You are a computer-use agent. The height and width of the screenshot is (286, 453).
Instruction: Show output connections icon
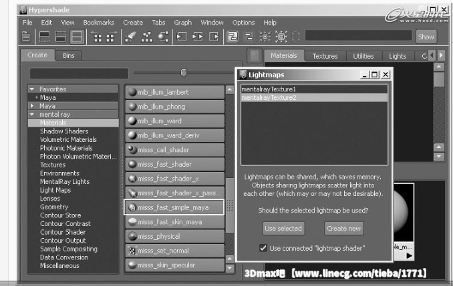point(214,37)
